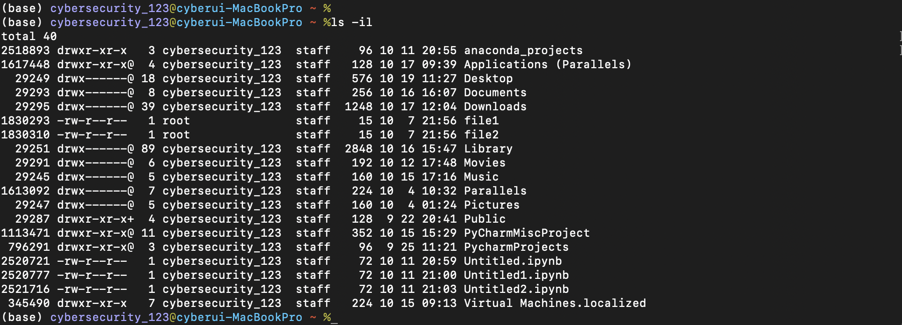Click the Untitled1.ipynb notebook file name
The height and width of the screenshot is (325, 902).
[x=516, y=275]
